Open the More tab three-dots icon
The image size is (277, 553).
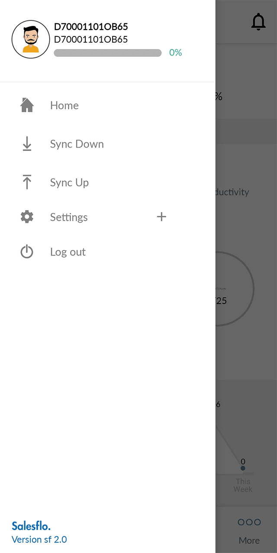(249, 522)
